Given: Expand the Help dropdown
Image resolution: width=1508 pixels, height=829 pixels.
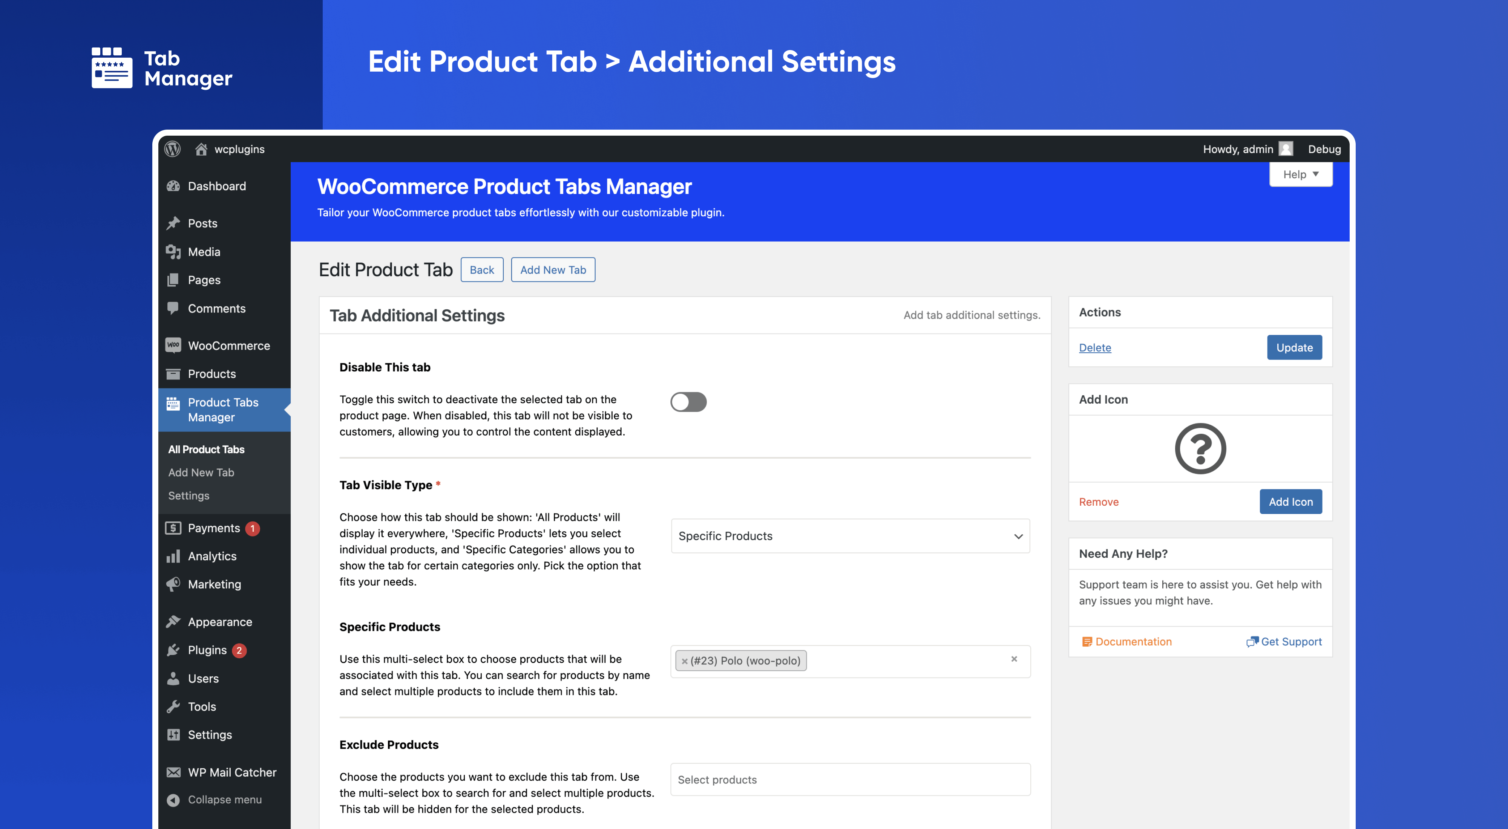Looking at the screenshot, I should [1300, 174].
